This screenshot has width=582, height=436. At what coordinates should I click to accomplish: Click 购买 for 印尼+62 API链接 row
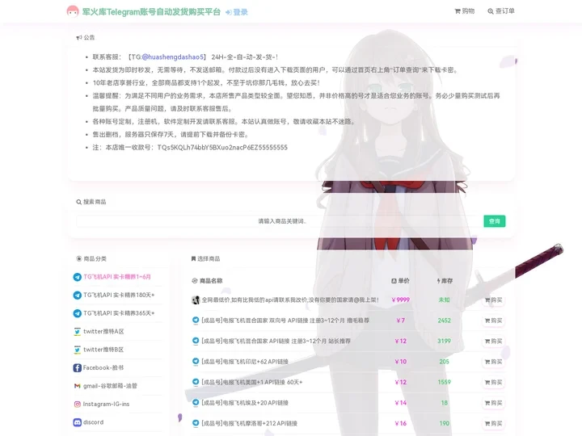click(494, 362)
